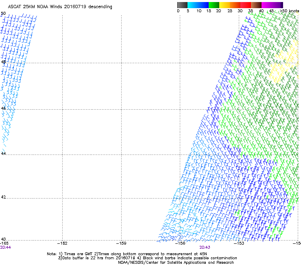
Task: Click the dark blue segment of the color bar
Action: pyautogui.click(x=203, y=5)
